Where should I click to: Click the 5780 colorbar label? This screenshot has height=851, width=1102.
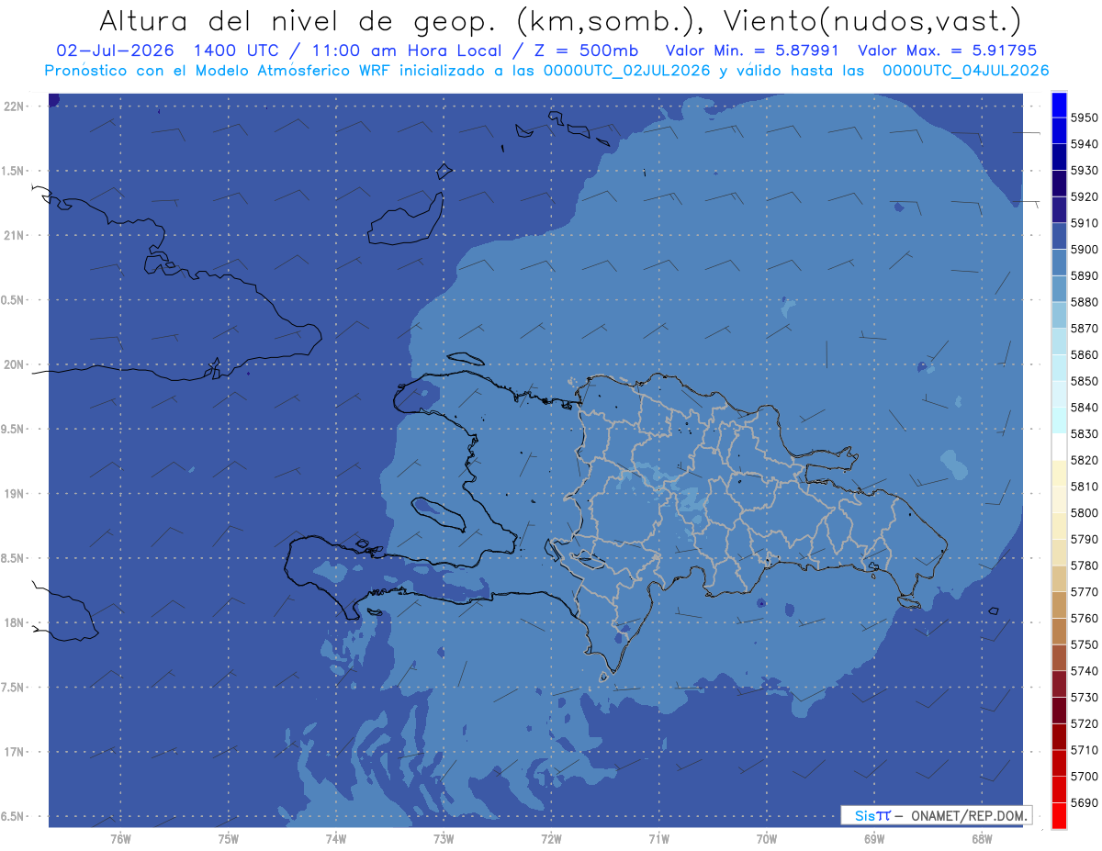[1085, 565]
